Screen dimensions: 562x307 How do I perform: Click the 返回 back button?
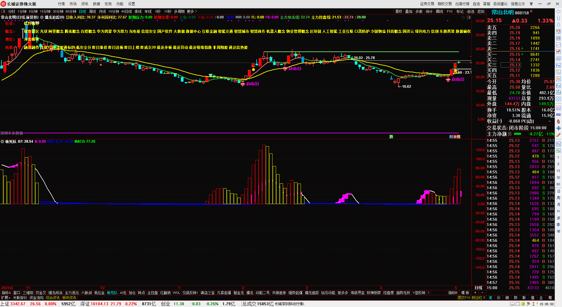click(x=481, y=11)
